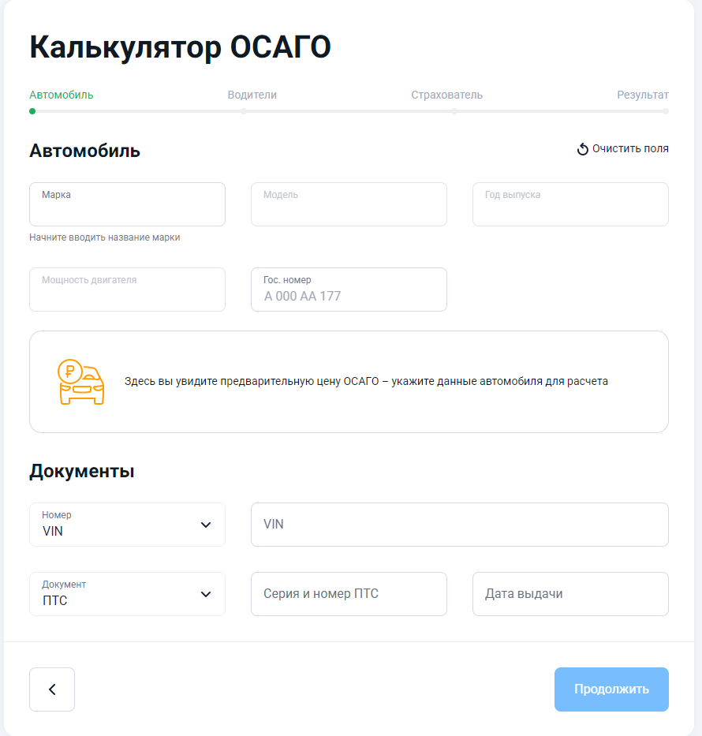
Task: Click into the Год выпуска field
Action: pyautogui.click(x=570, y=205)
